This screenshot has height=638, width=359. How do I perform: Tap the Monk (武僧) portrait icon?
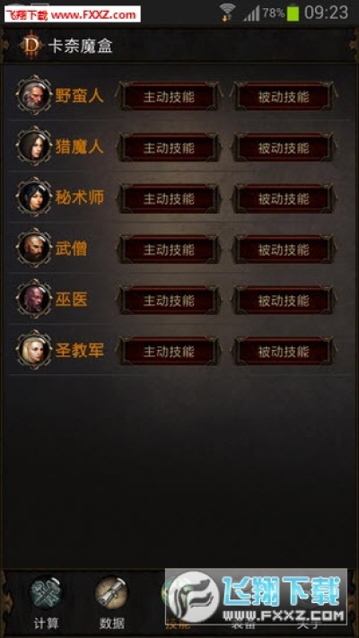point(34,248)
